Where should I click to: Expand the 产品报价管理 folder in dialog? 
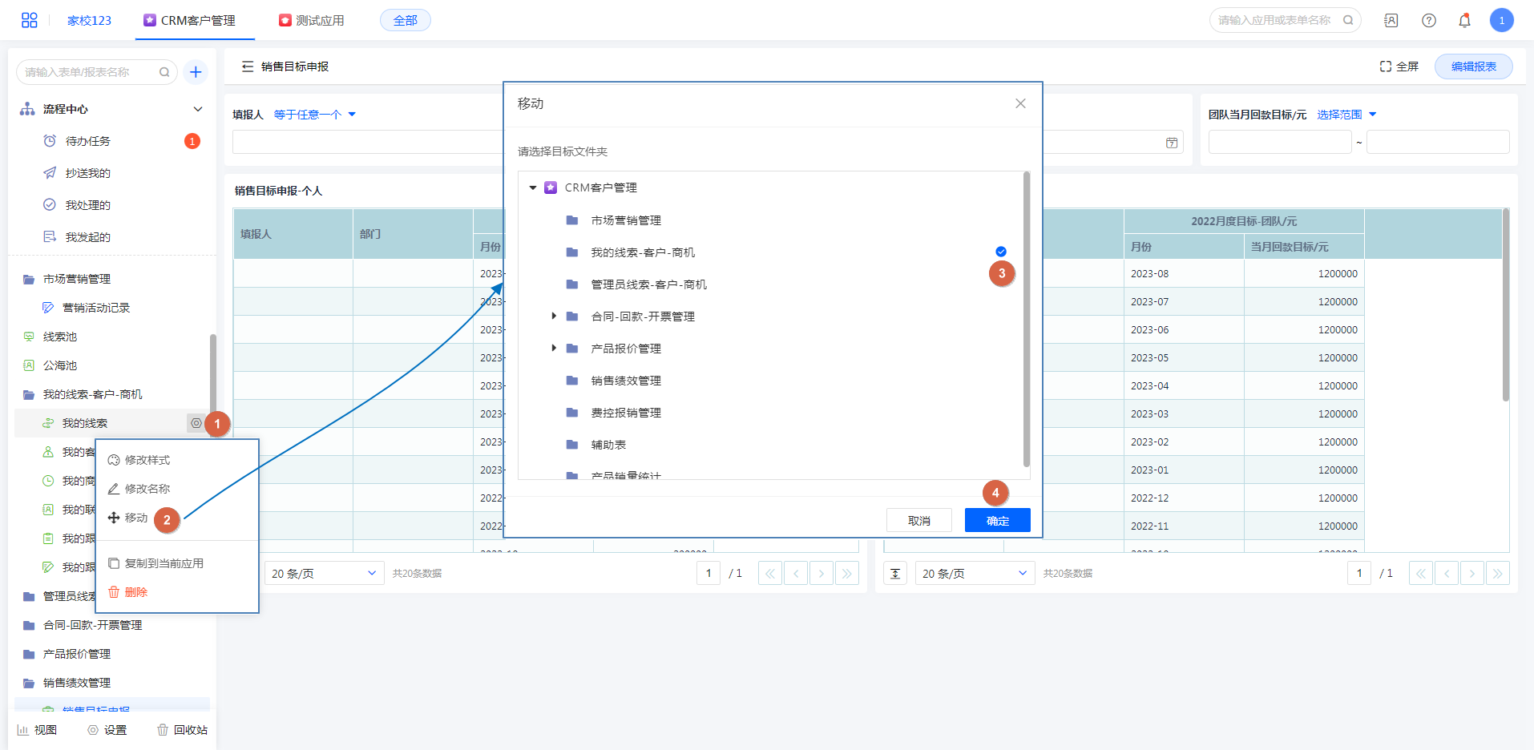554,349
